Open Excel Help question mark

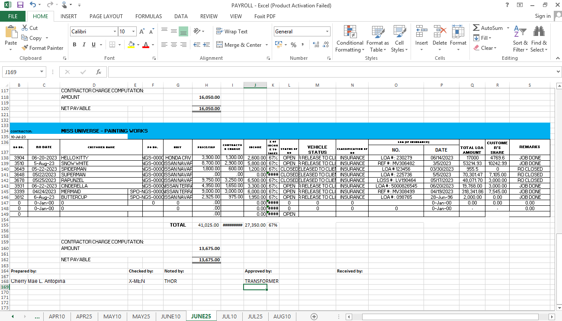click(x=507, y=5)
